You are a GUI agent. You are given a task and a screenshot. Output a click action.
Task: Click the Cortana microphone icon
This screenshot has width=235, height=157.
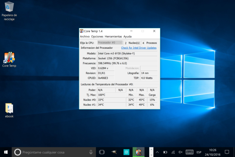pyautogui.click(x=91, y=152)
